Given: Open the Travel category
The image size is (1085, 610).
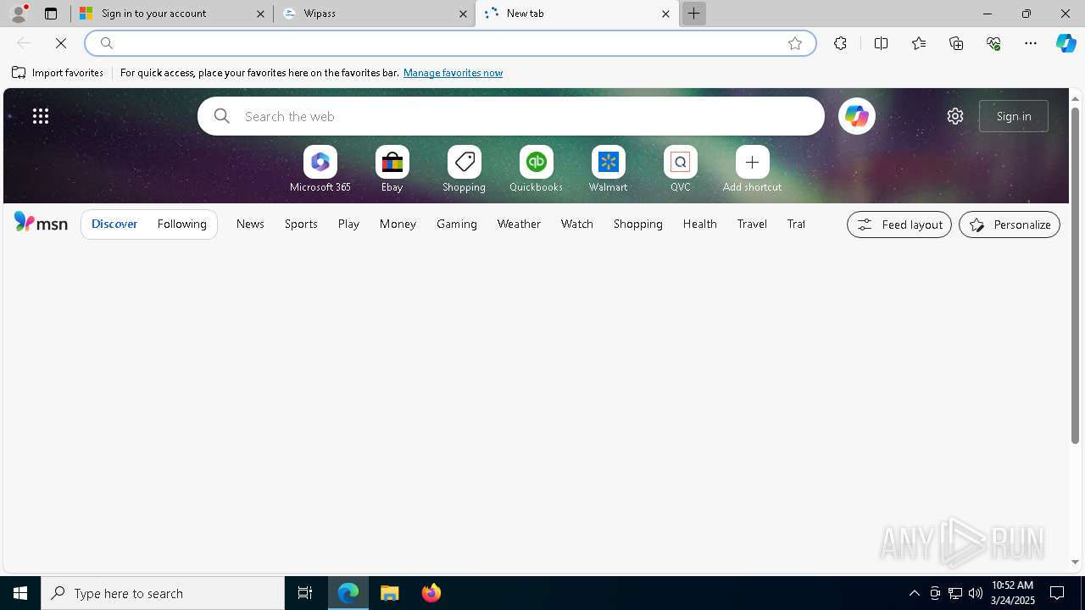Looking at the screenshot, I should [x=752, y=224].
